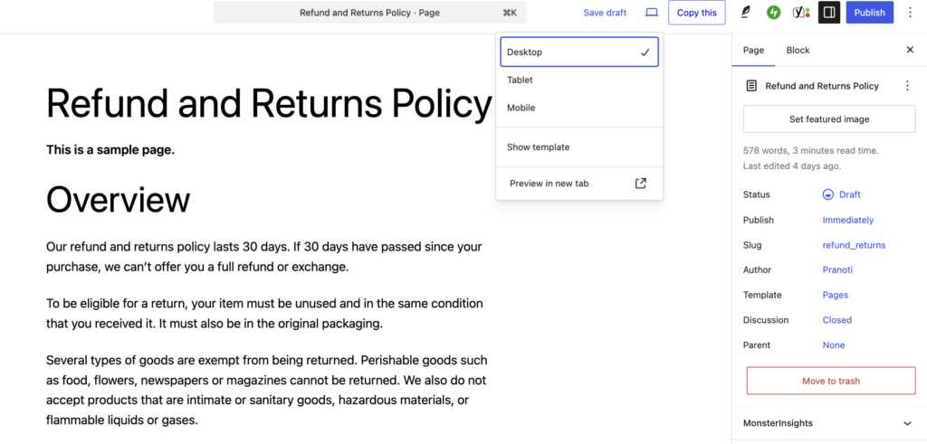Change template via Pages link
The image size is (927, 444).
[x=836, y=295]
